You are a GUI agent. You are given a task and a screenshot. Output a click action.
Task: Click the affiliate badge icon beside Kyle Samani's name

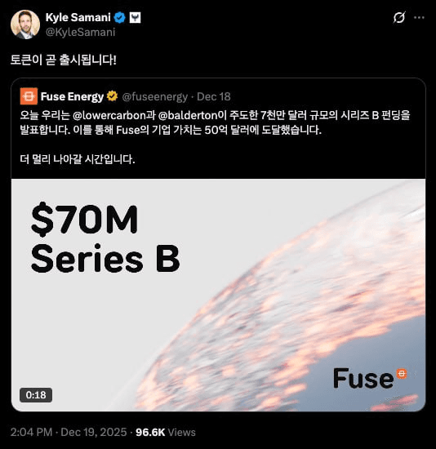(x=135, y=18)
